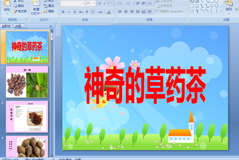The image size is (239, 160).
Task: Select the triangle shape in the shapes gallery
Action: 197,6
